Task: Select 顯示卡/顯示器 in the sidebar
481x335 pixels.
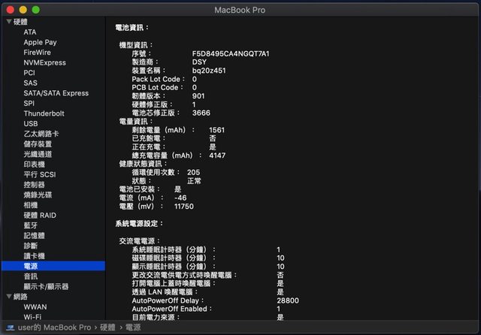Action: [x=46, y=286]
